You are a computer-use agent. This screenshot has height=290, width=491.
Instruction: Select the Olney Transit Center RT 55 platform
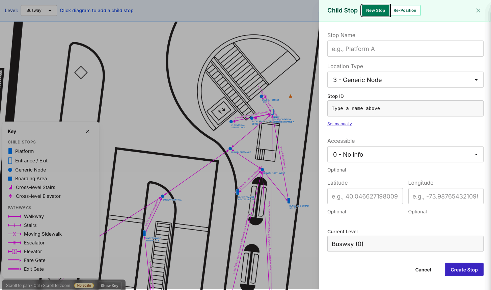[238, 192]
